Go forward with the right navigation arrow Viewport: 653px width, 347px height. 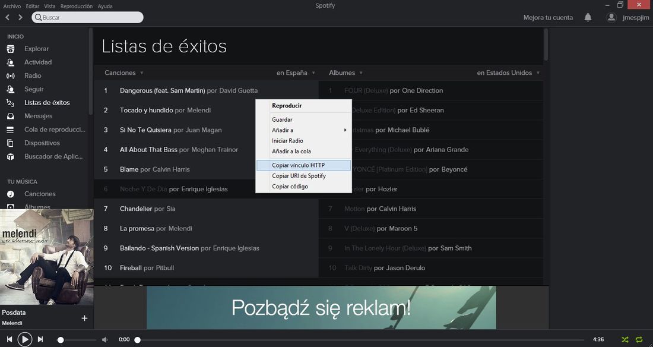20,17
